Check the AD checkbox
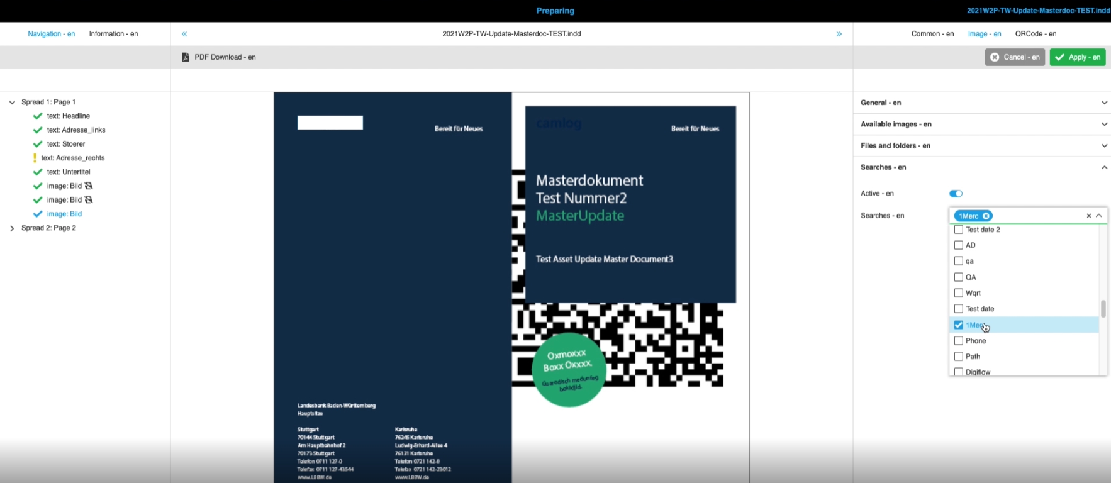 click(959, 245)
